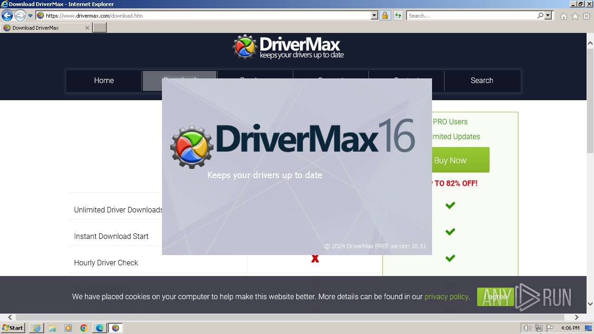
Task: Click the volume speaker tray icon
Action: click(528, 328)
